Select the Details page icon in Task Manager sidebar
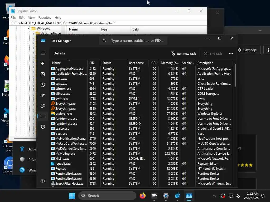 tap(43, 116)
